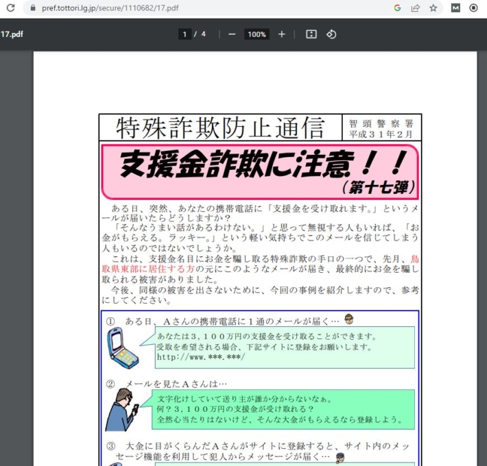Click the pink headline 支援金詐欺に注意！！
Screen dimensions: 487x466
click(263, 164)
